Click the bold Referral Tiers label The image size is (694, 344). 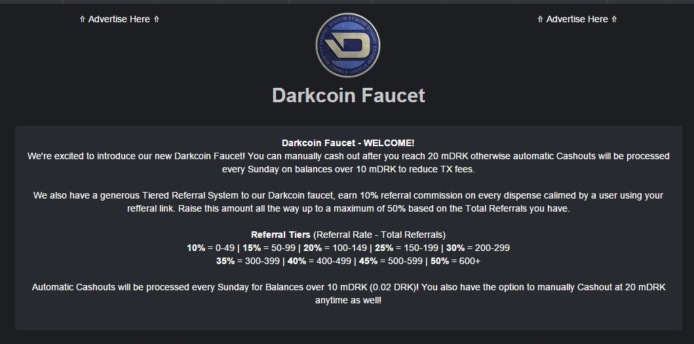click(x=280, y=235)
